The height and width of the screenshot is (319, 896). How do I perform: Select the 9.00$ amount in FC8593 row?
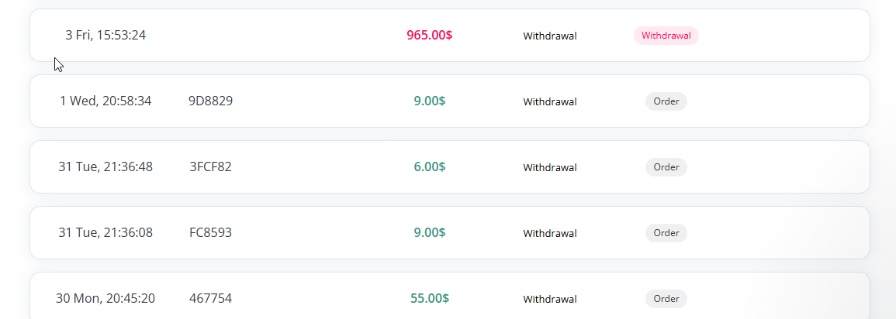(x=430, y=232)
